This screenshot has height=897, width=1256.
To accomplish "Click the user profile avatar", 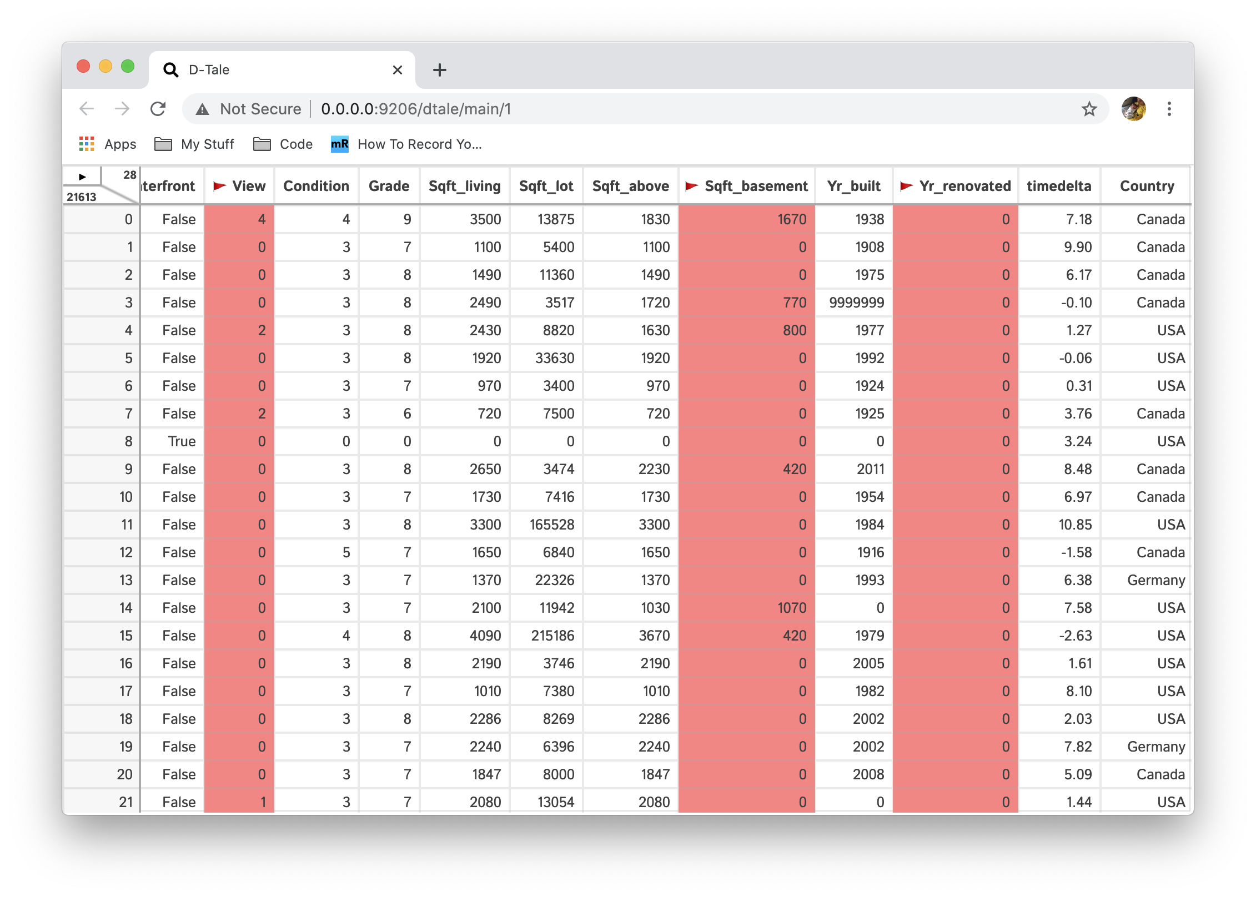I will click(1133, 109).
